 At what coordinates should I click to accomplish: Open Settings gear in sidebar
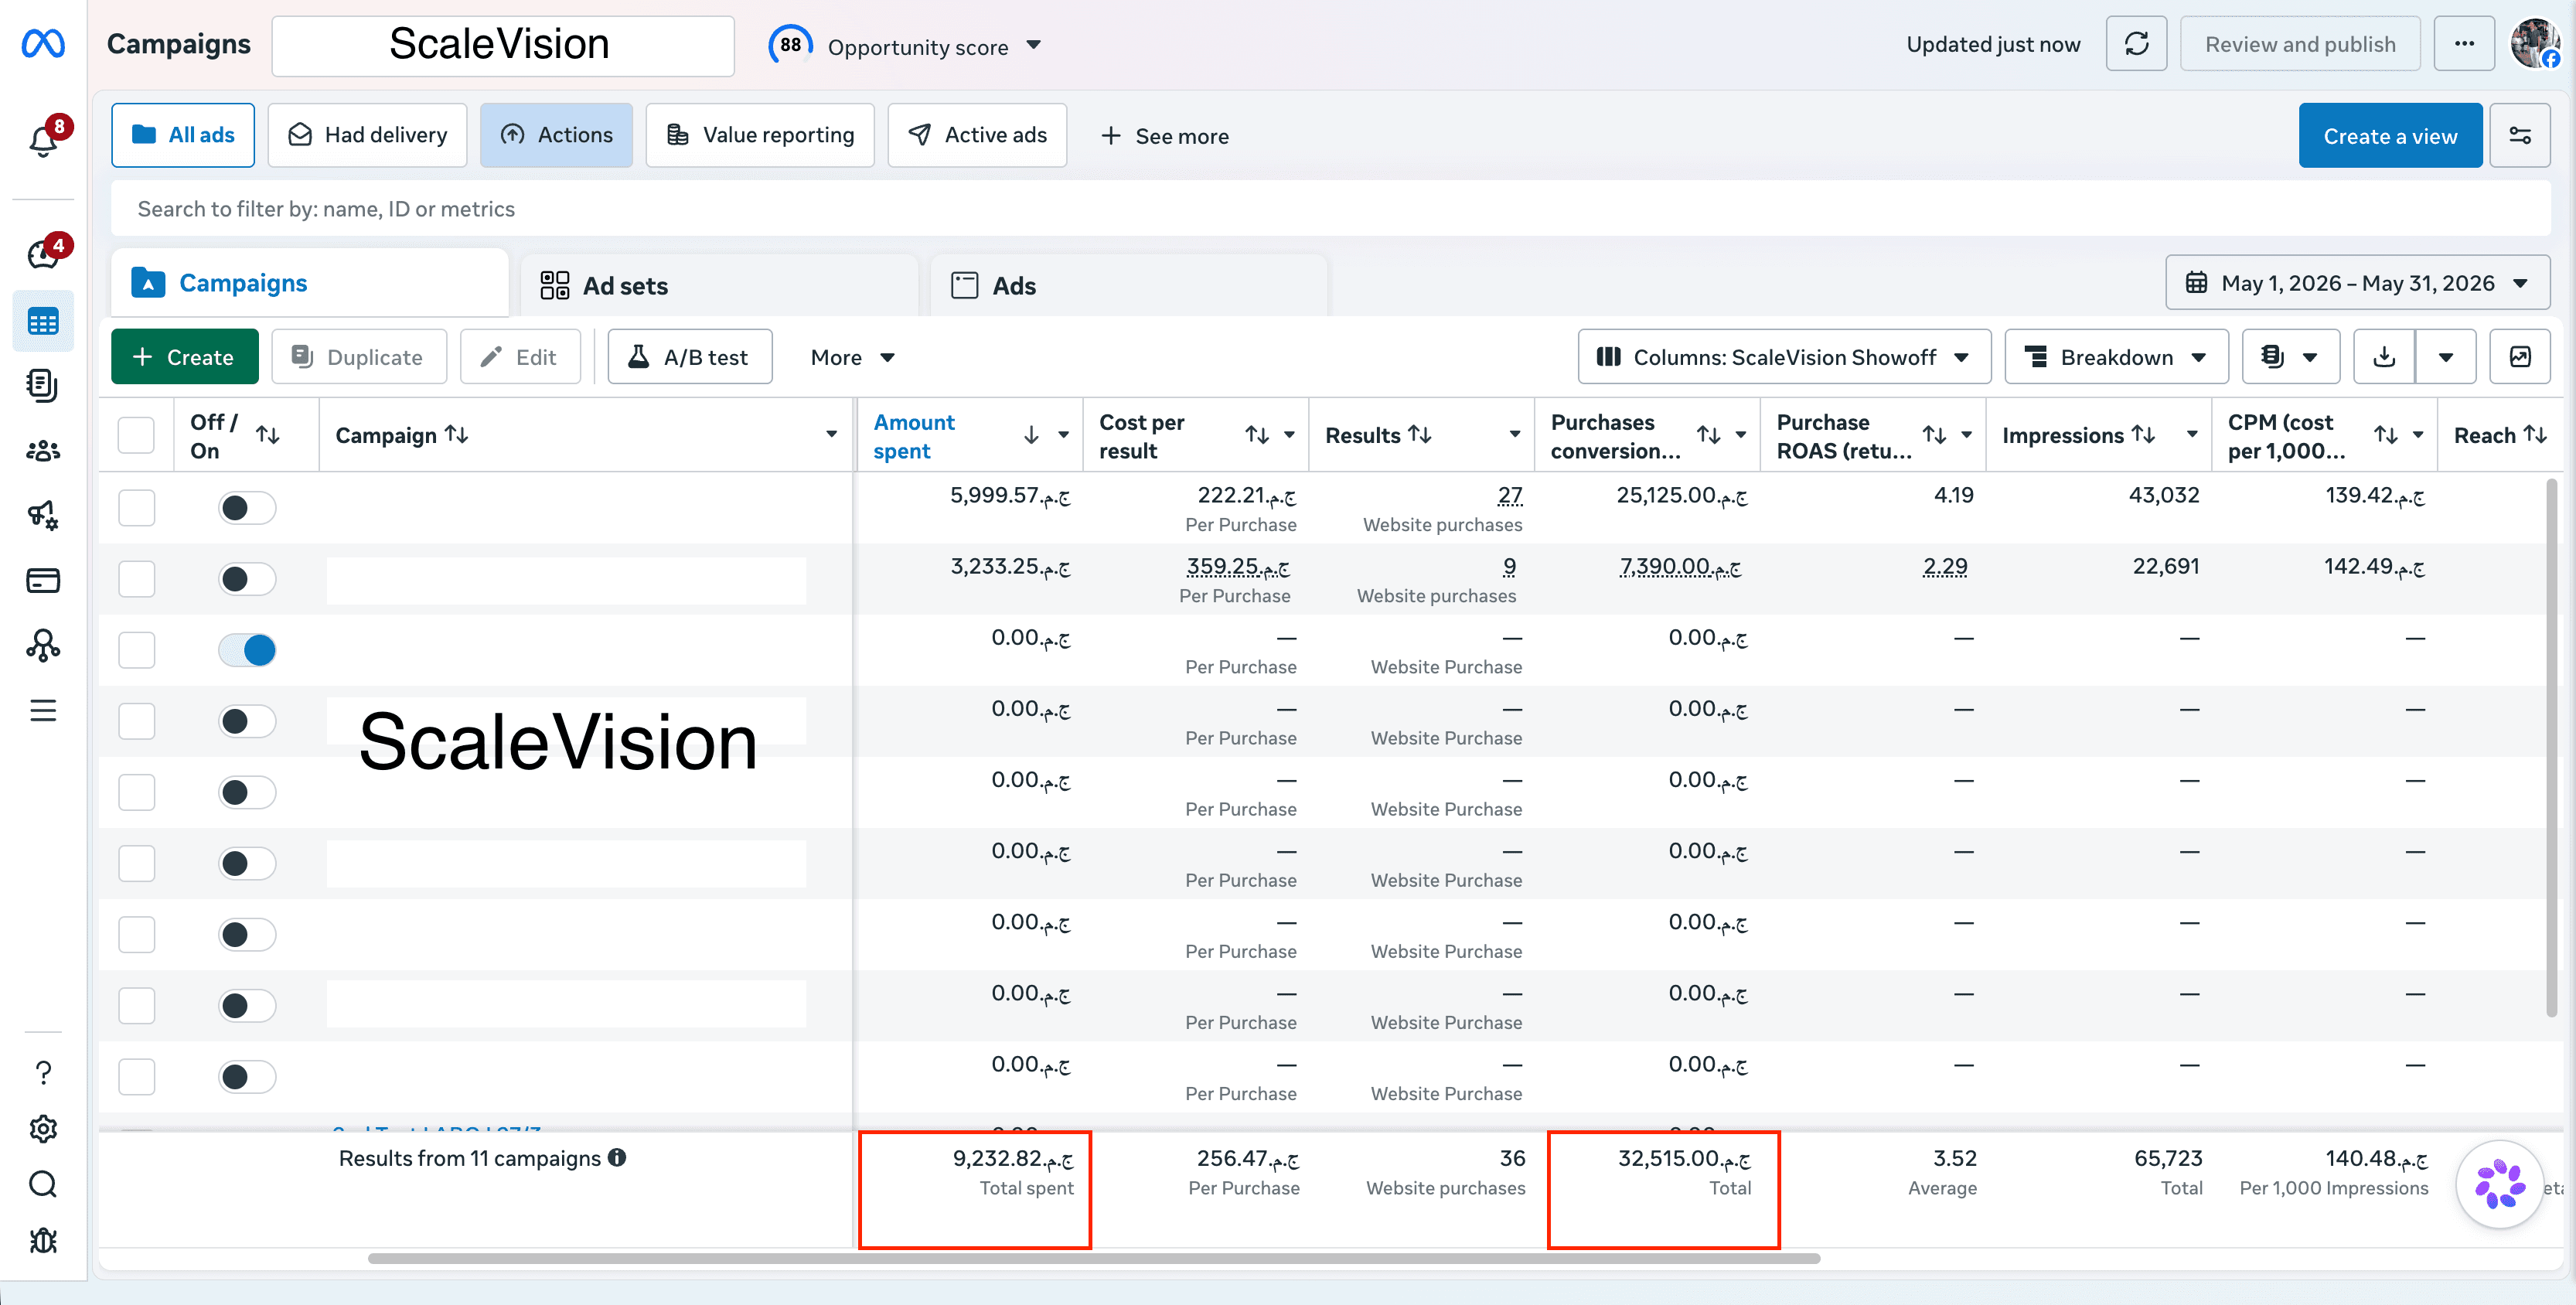pos(43,1129)
